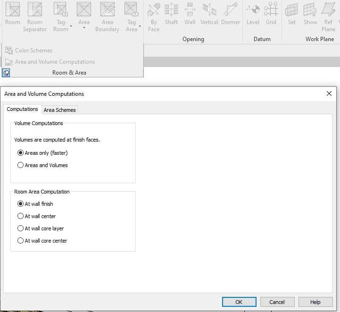Image resolution: width=340 pixels, height=312 pixels.
Task: Choose the Wall opening tool
Action: coord(190,13)
